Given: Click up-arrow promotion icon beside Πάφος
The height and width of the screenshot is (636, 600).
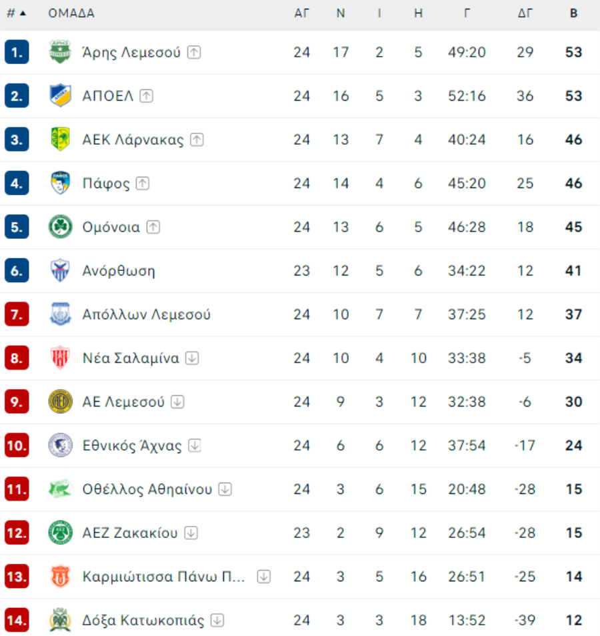Looking at the screenshot, I should pyautogui.click(x=142, y=184).
